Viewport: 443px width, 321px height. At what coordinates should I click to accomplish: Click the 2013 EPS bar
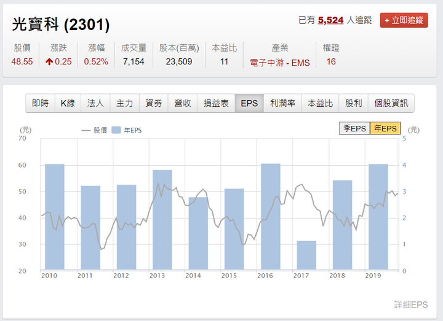coord(162,220)
